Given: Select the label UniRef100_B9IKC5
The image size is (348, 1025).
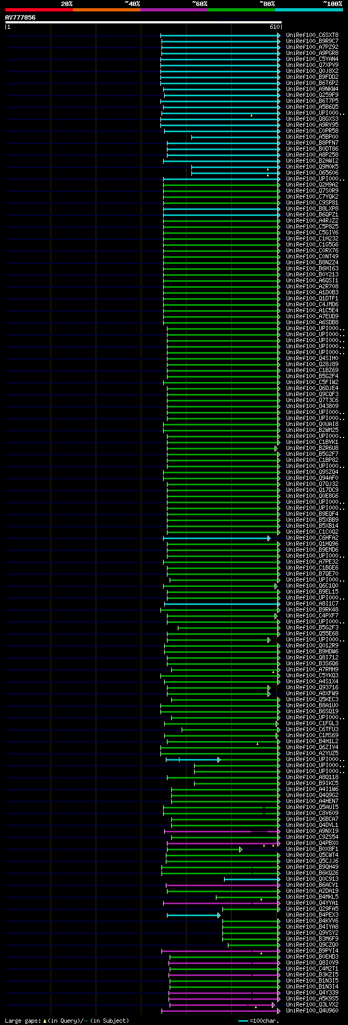Looking at the screenshot, I should 312,783.
